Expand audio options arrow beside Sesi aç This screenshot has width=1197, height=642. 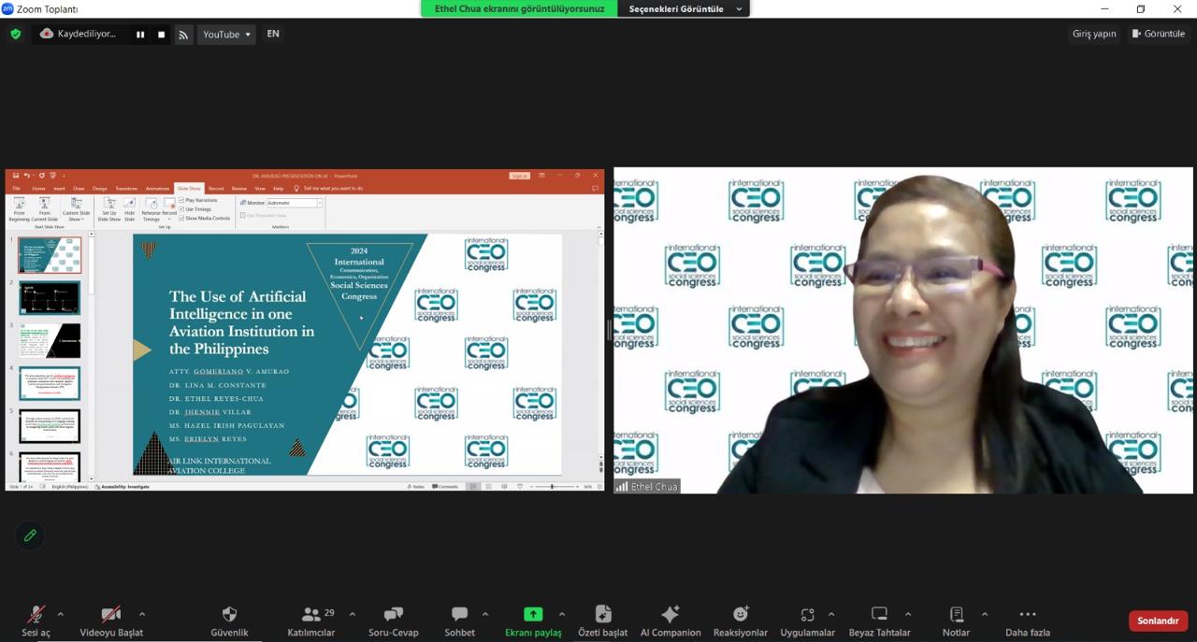(61, 614)
